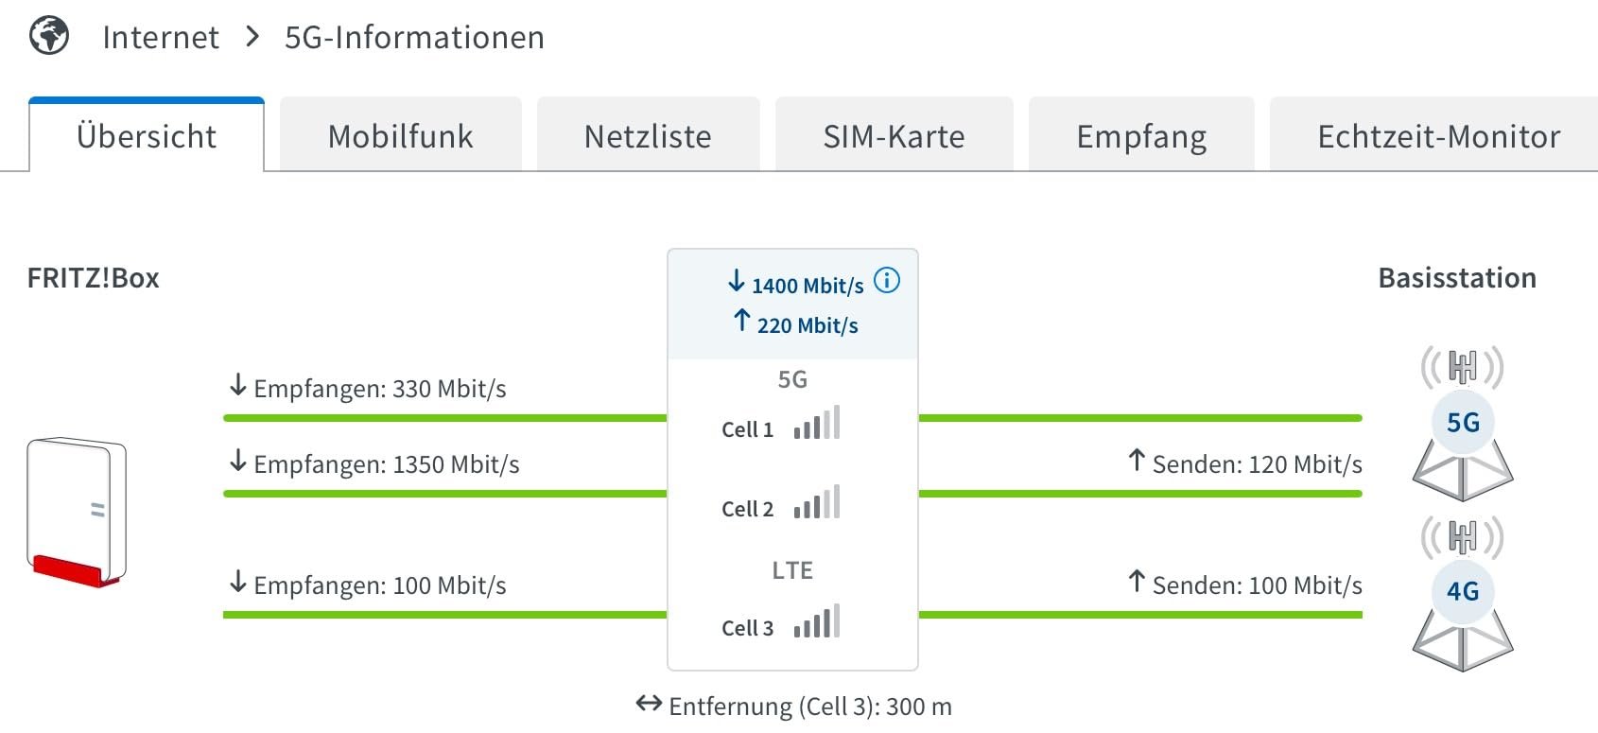This screenshot has height=733, width=1598.
Task: Open the Echtzeit-Monitor tab
Action: pyautogui.click(x=1438, y=136)
